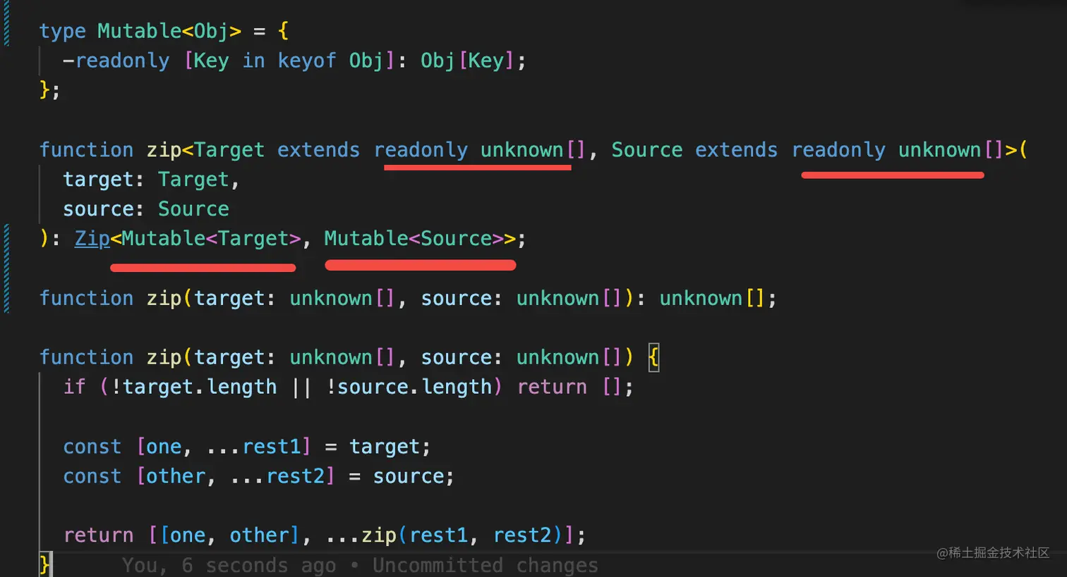The image size is (1067, 577).
Task: Click 'rest1' argument inside zip(rest1, rest2)
Action: pyautogui.click(x=438, y=535)
